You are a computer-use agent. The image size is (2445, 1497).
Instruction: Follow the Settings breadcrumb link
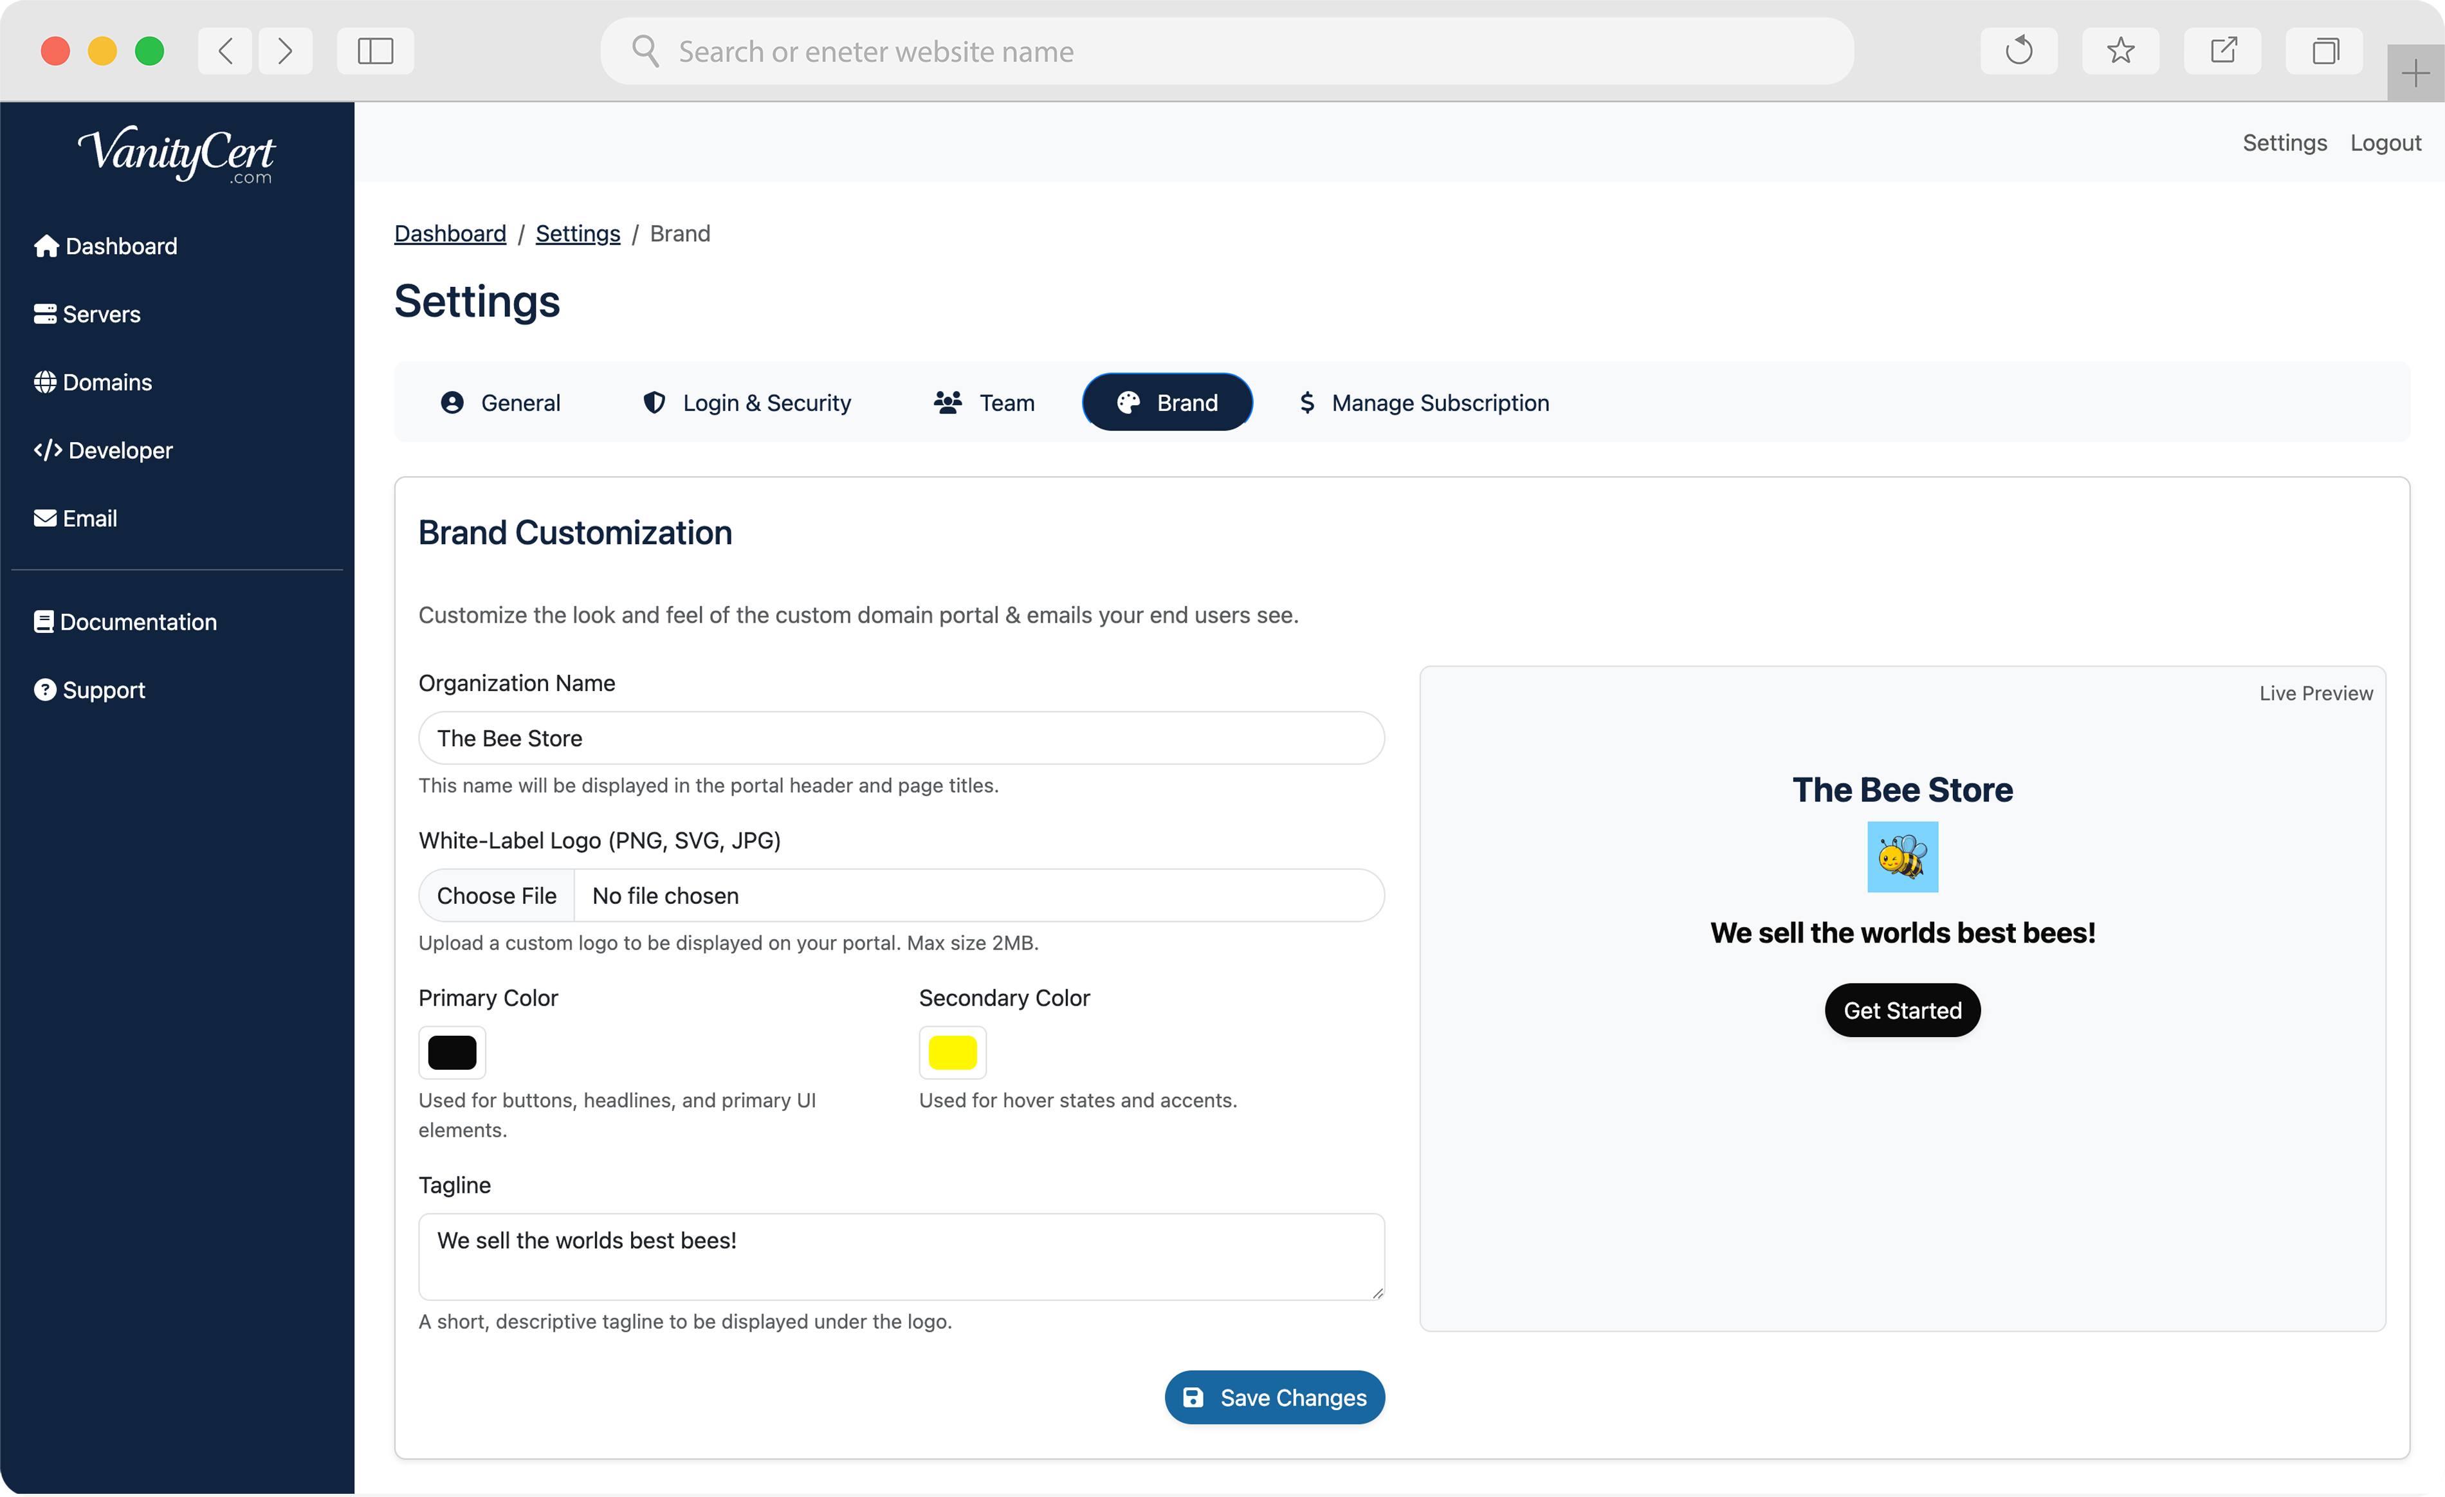pyautogui.click(x=578, y=234)
